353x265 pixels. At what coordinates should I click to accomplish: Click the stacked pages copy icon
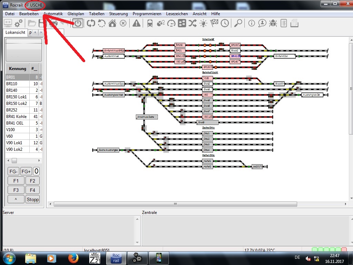coord(294,23)
